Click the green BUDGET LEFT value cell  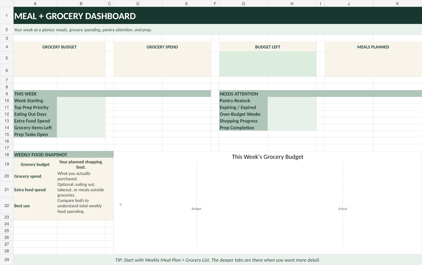click(x=268, y=64)
